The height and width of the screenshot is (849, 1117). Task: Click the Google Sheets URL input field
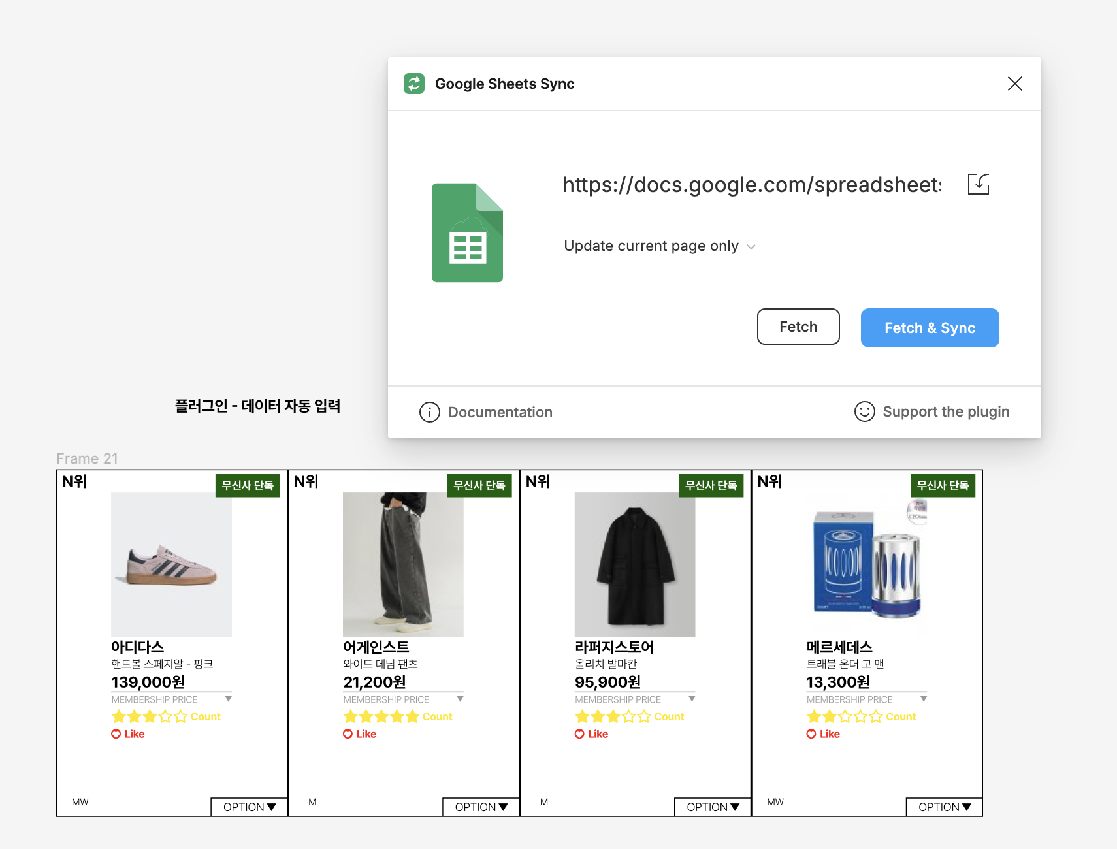pyautogui.click(x=752, y=185)
